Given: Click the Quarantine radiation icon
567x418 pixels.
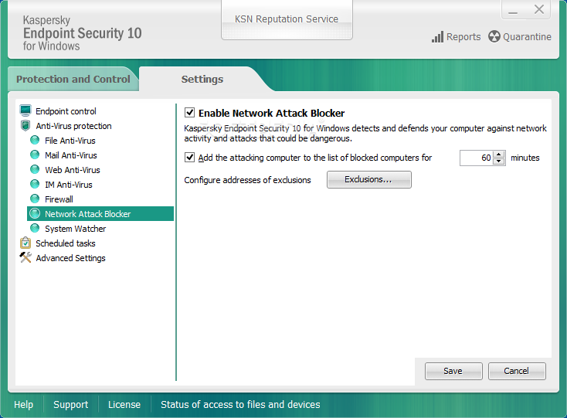Looking at the screenshot, I should (494, 36).
